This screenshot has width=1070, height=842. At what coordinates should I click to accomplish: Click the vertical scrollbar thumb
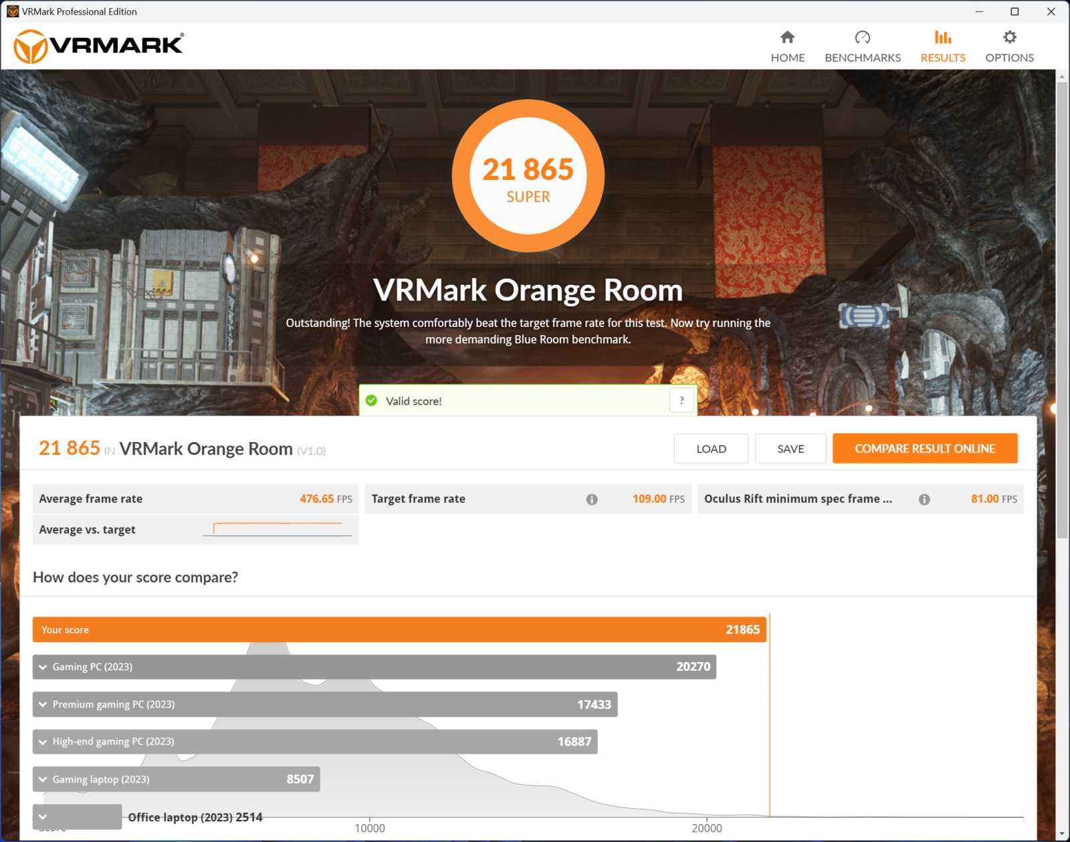[1062, 310]
